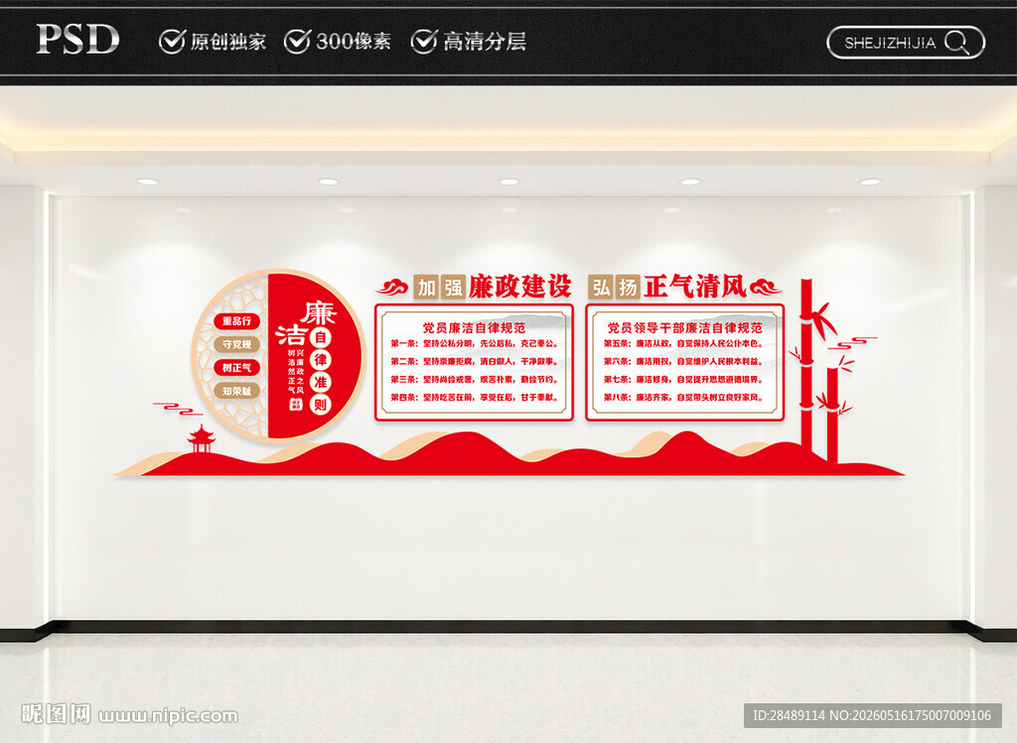
Task: Click the 第八条 line about 廉洁齐家
Action: (685, 397)
